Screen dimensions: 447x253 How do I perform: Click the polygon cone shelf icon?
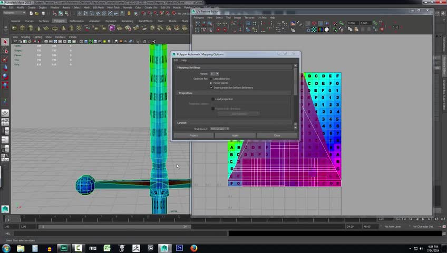click(37, 28)
